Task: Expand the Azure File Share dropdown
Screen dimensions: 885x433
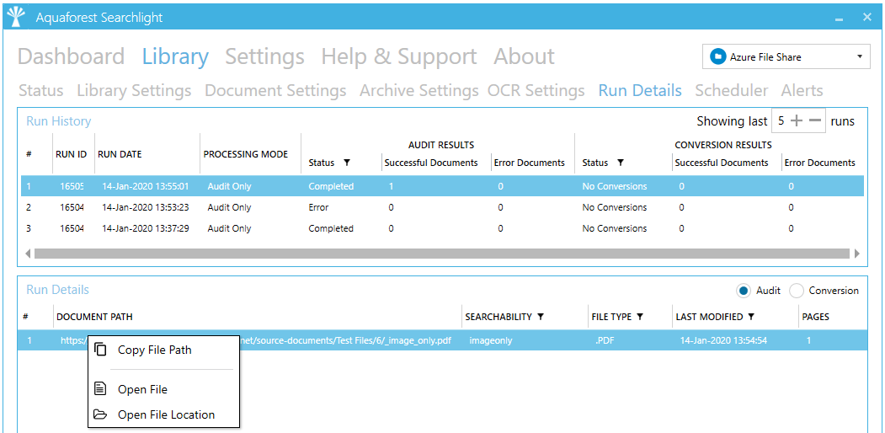Action: click(860, 56)
